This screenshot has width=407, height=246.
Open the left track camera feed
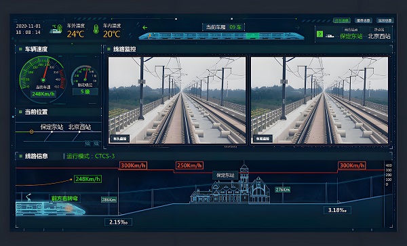point(177,100)
